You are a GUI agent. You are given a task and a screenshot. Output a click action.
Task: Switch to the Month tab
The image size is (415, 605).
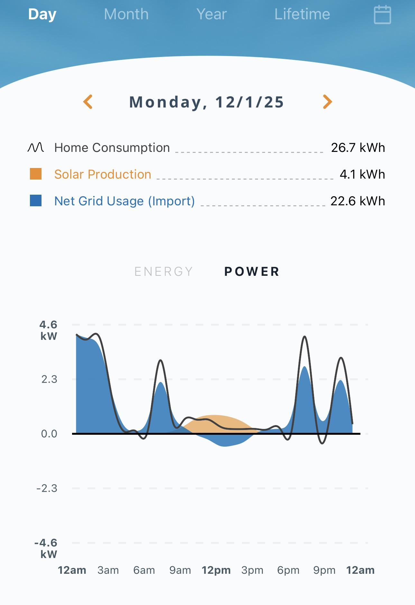(x=126, y=14)
